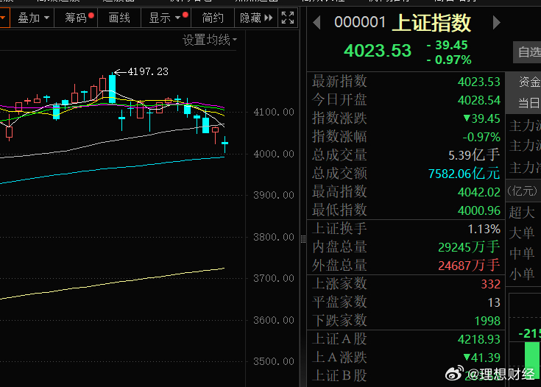Go to next stock arrow
Viewport: 541px width, 387px height.
pos(497,23)
